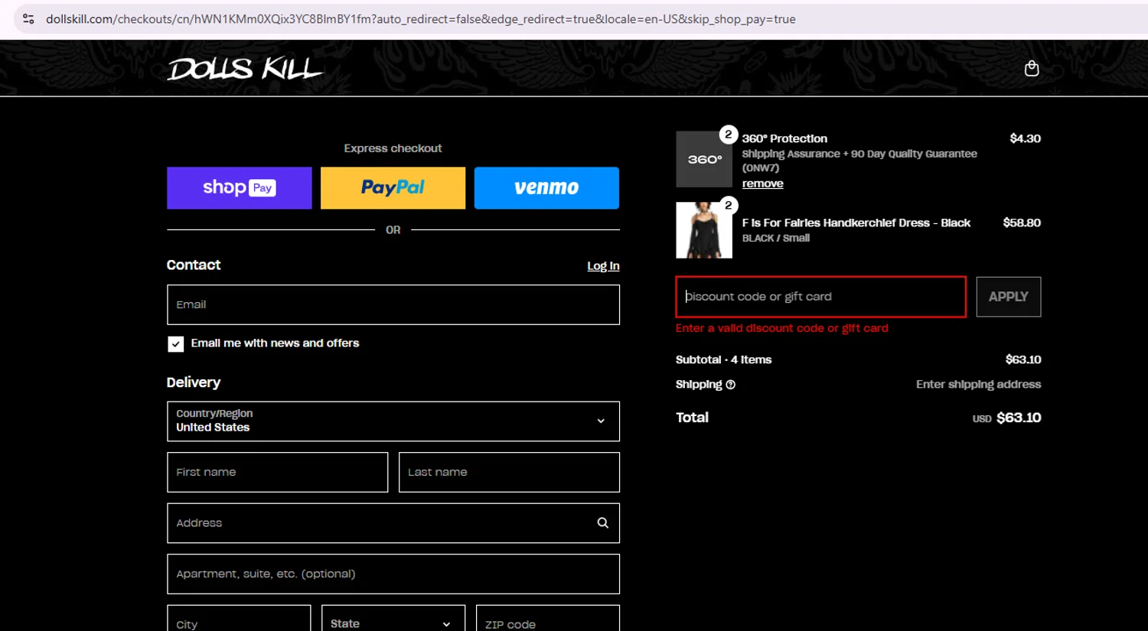Open the shopping bag cart icon
This screenshot has height=631, width=1148.
pyautogui.click(x=1032, y=69)
